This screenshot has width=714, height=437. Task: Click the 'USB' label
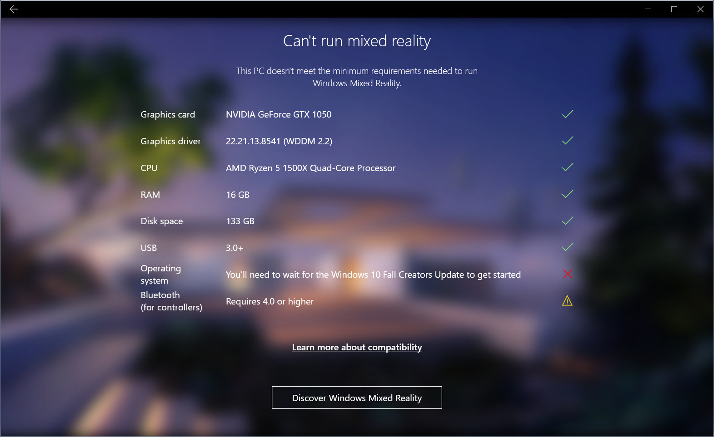click(x=149, y=248)
